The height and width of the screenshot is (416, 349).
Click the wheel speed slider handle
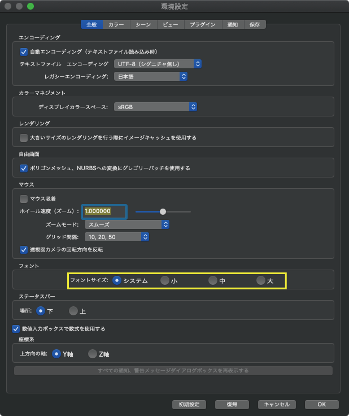tap(163, 211)
